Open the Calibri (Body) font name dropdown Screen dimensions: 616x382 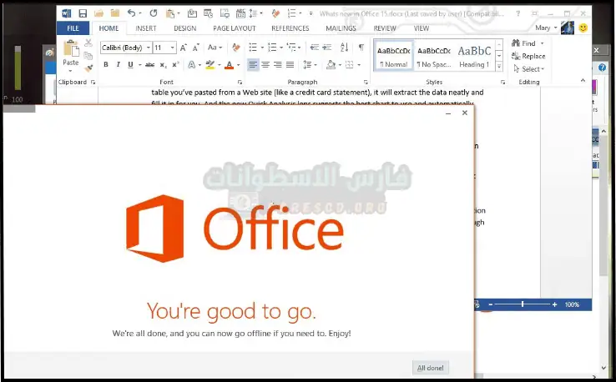pos(125,48)
